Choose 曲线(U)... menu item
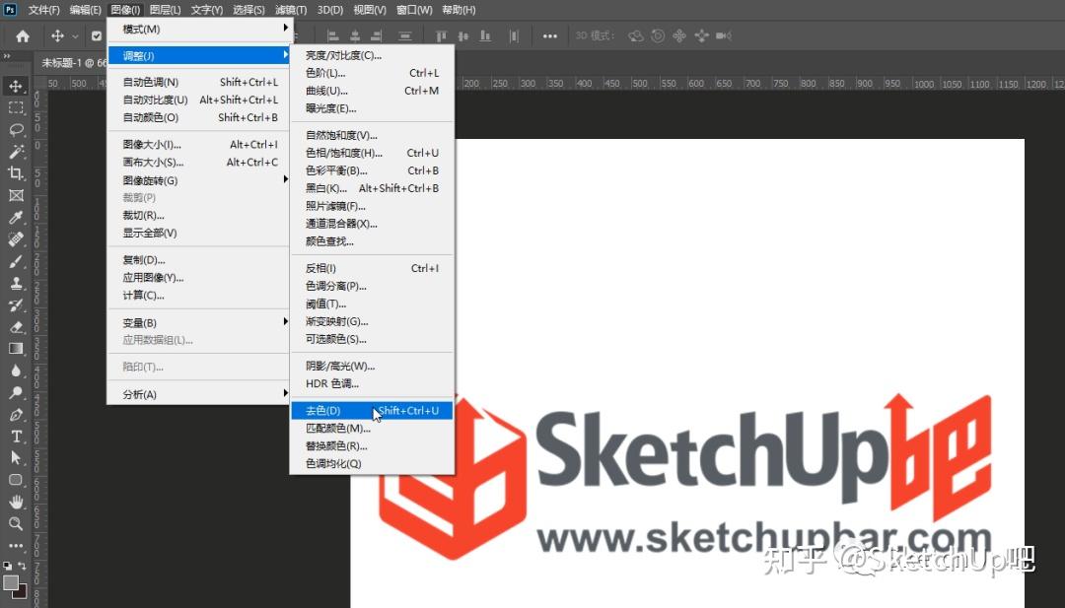 (x=372, y=91)
